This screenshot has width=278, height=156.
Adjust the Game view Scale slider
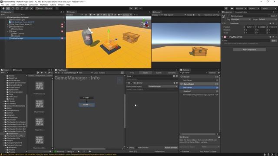pos(195,15)
